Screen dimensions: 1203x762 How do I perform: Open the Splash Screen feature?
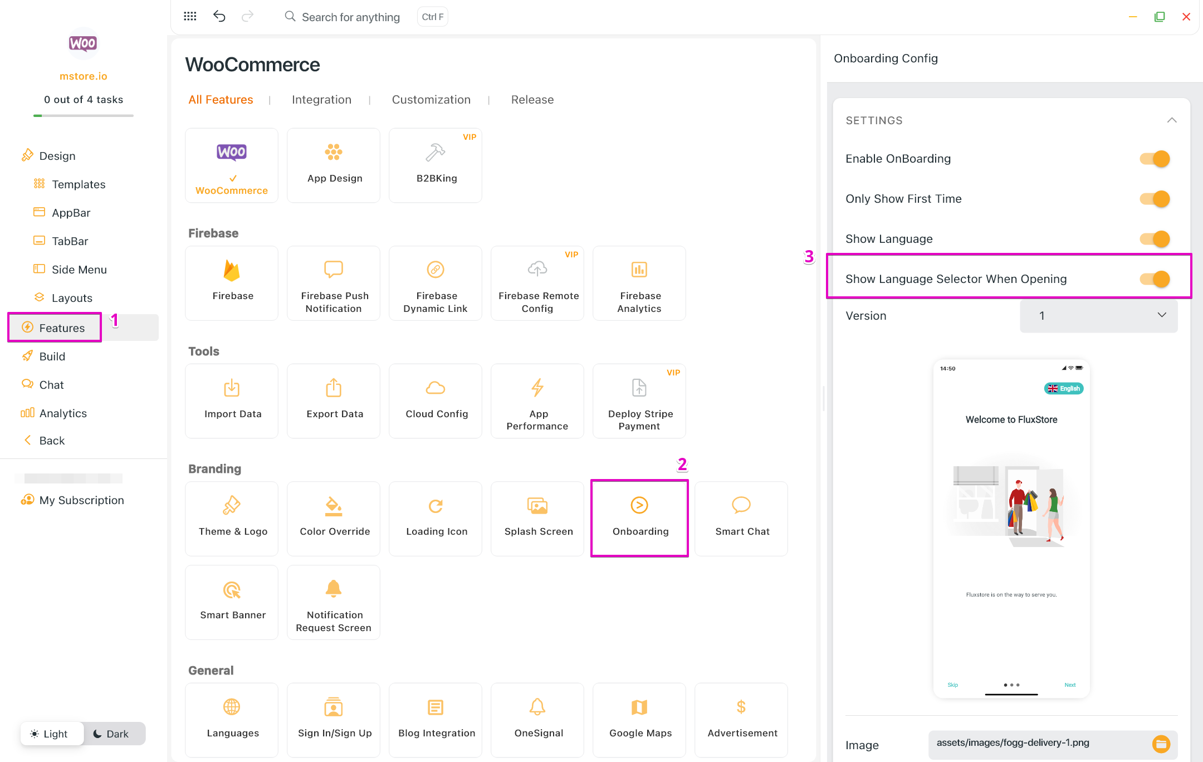point(537,518)
